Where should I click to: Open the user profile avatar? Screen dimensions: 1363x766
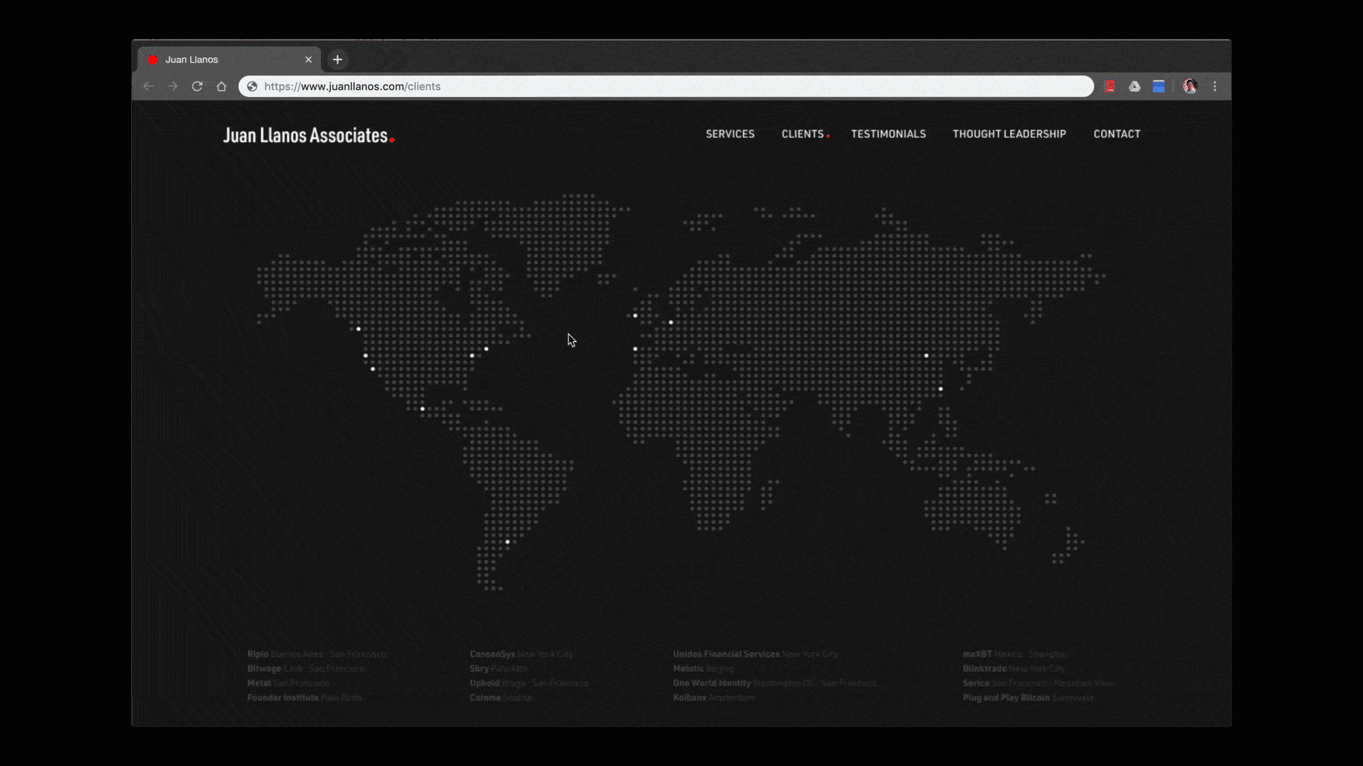tap(1190, 87)
